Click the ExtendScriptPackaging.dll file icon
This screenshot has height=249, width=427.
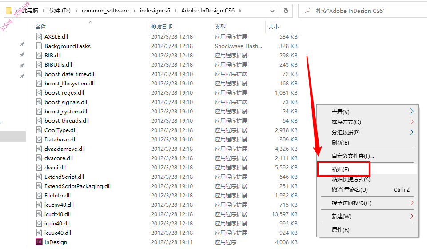39,186
